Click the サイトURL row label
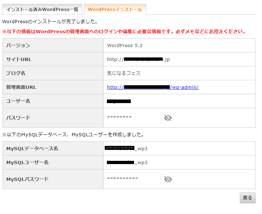Screen dimensions: 262x214 coord(19,59)
